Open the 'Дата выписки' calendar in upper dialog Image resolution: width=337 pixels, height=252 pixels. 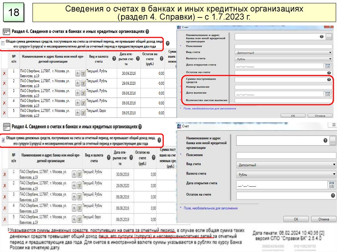327,94
